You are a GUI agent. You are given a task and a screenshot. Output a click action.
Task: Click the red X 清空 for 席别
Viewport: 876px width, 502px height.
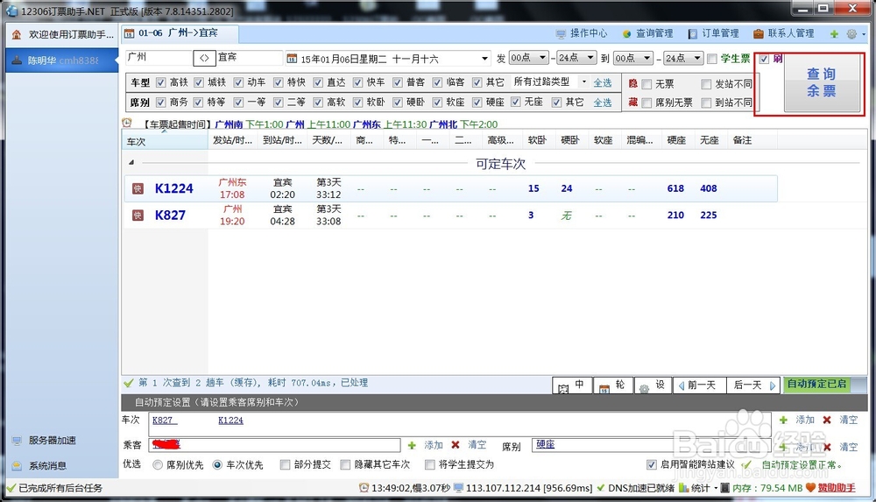[x=827, y=447]
